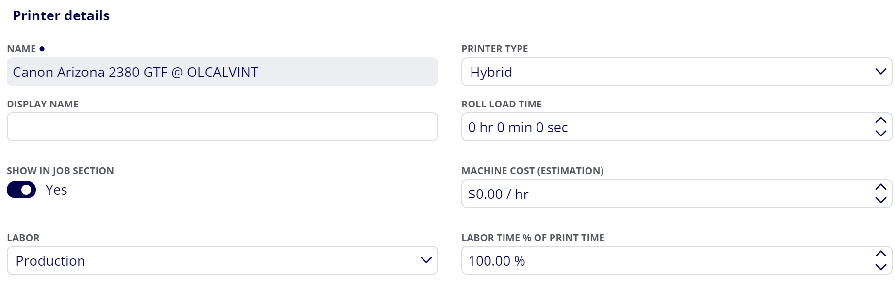
Task: Toggle off Show In Job Section switch
Action: 21,190
